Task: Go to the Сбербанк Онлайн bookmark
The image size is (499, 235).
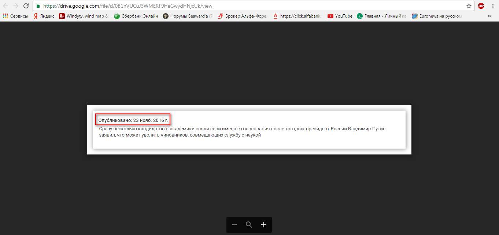Action: click(x=136, y=16)
